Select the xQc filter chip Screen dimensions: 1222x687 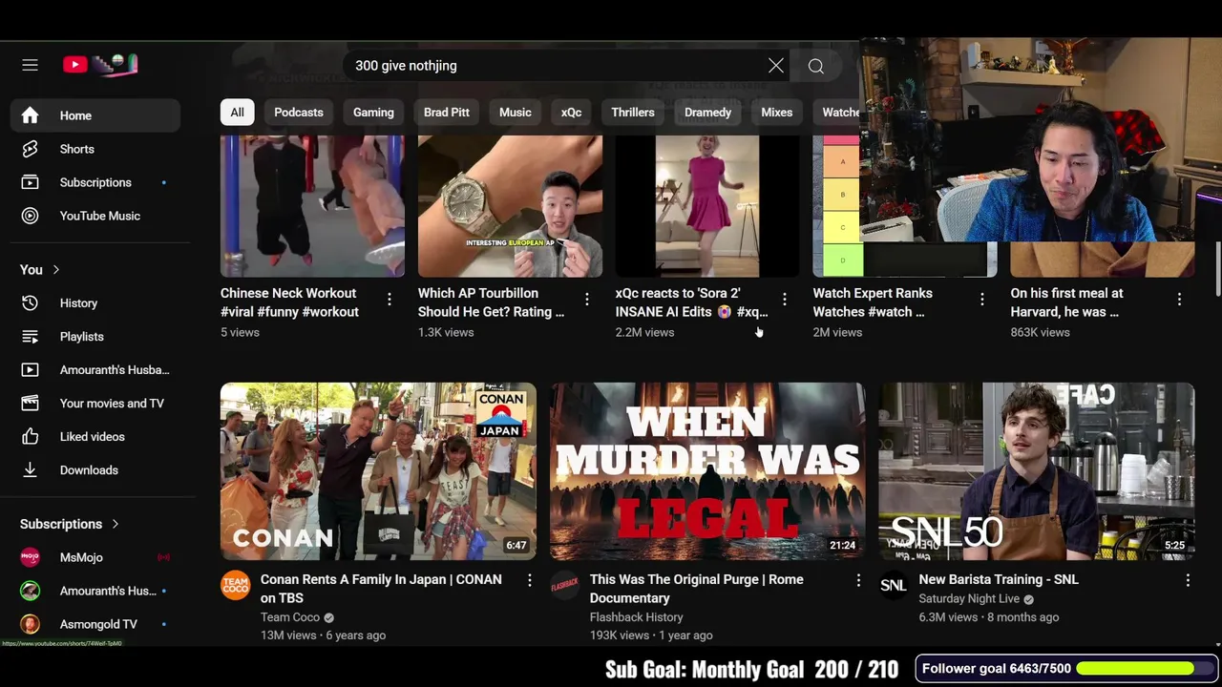pyautogui.click(x=571, y=113)
